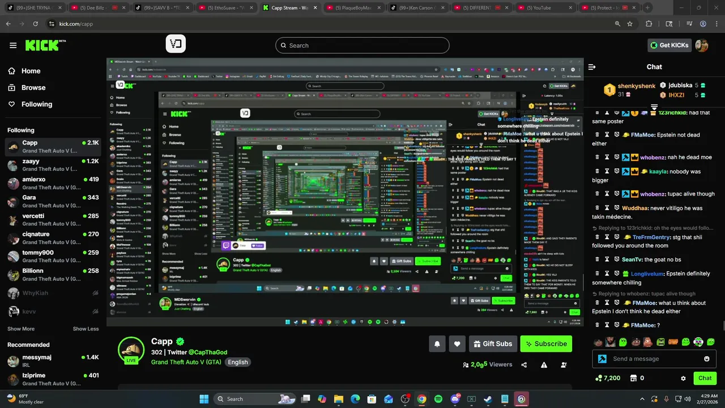Image resolution: width=725 pixels, height=408 pixels.
Task: Open the user profile avatar
Action: tap(702, 45)
